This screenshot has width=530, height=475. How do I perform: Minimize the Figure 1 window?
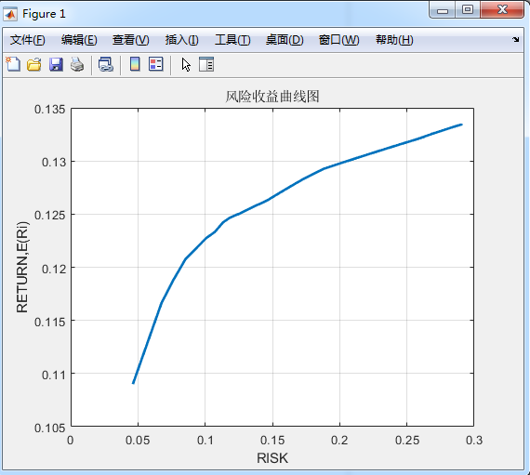click(x=443, y=10)
